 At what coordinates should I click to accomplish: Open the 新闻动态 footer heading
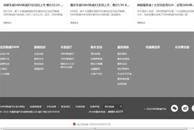(40, 47)
